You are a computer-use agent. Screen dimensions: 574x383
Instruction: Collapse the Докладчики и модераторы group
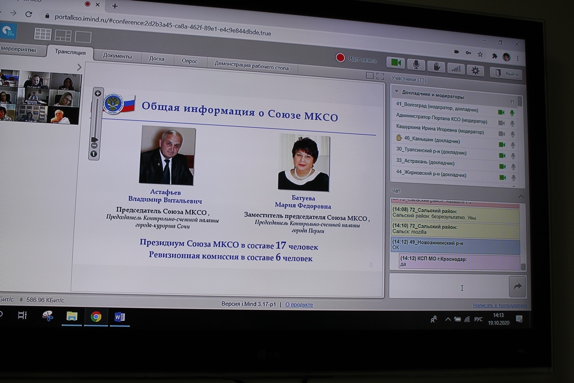[x=397, y=91]
